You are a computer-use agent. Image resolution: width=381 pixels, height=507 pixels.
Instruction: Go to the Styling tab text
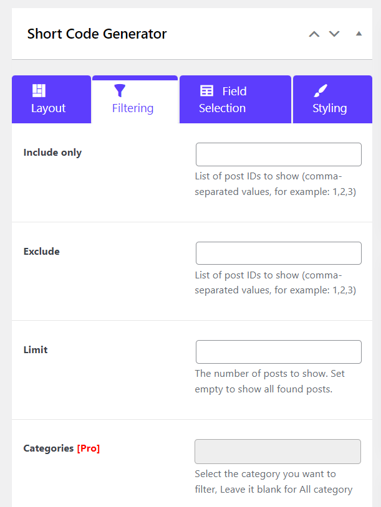[x=329, y=108]
